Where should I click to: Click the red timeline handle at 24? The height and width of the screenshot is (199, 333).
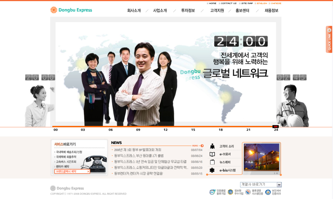[x=275, y=126]
